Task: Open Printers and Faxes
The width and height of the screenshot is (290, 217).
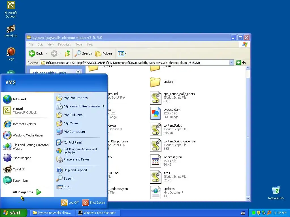Action: click(73, 159)
